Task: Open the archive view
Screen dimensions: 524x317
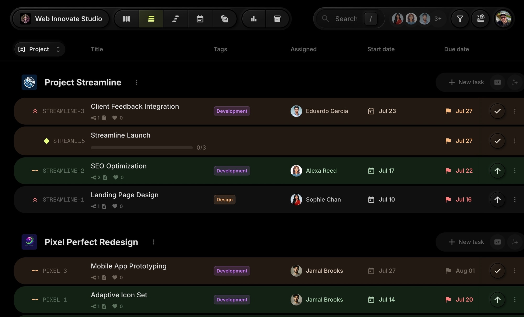Action: (277, 19)
